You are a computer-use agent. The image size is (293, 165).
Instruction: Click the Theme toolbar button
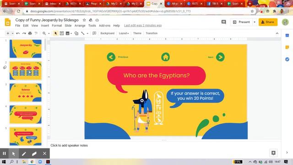[137, 33]
